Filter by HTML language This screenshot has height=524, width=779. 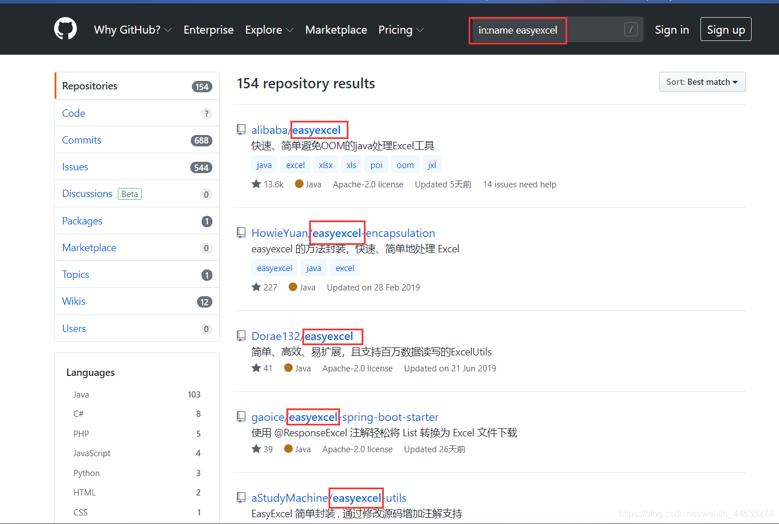pyautogui.click(x=137, y=492)
